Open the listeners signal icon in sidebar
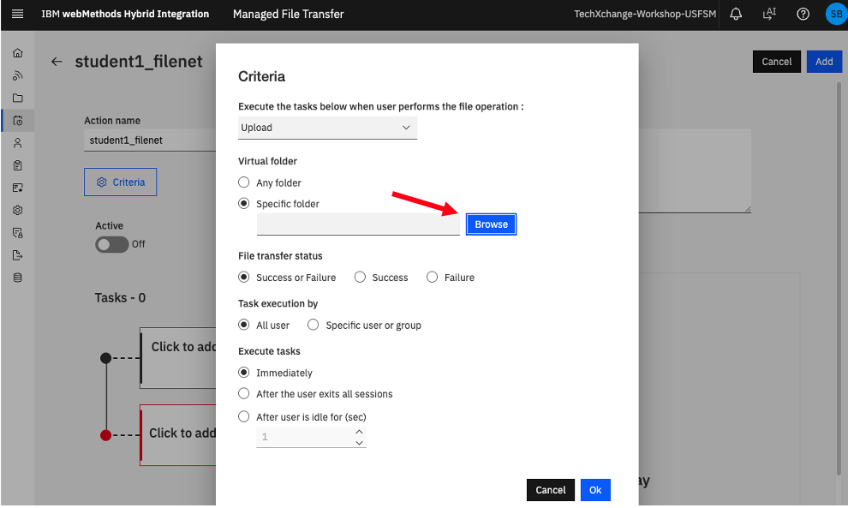The image size is (848, 508). pos(18,75)
